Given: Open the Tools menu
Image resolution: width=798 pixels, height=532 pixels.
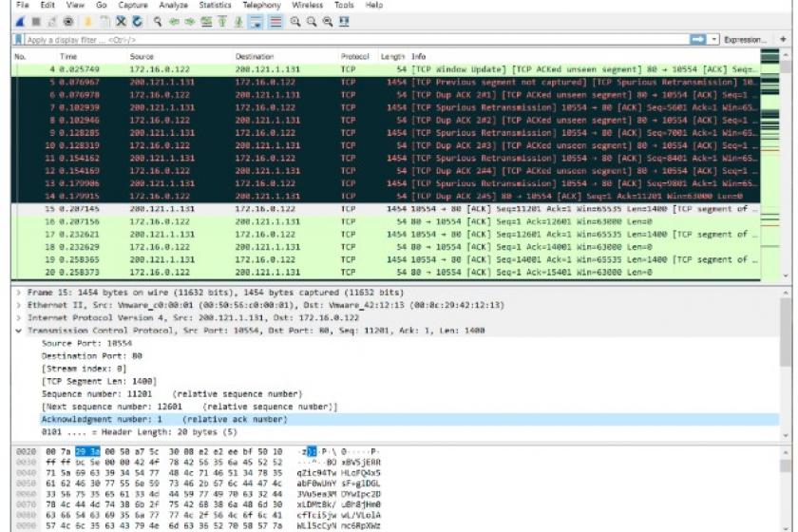Looking at the screenshot, I should coord(344,5).
